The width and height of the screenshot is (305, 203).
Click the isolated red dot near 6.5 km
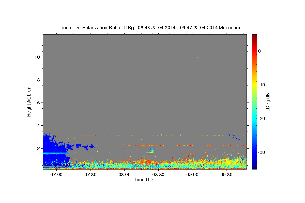click(x=150, y=97)
